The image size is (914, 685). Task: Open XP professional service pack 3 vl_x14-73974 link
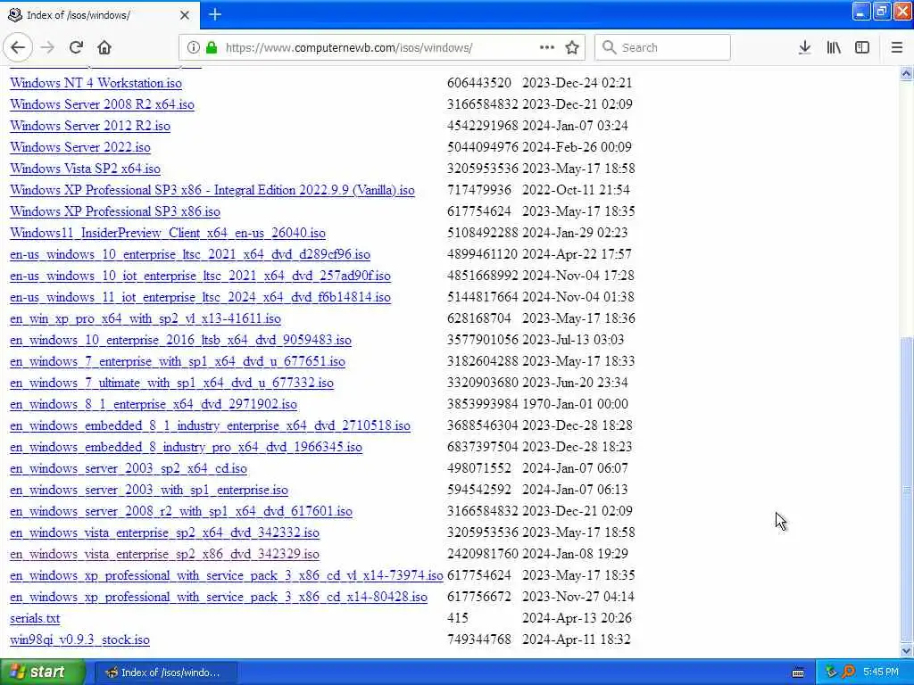(227, 576)
